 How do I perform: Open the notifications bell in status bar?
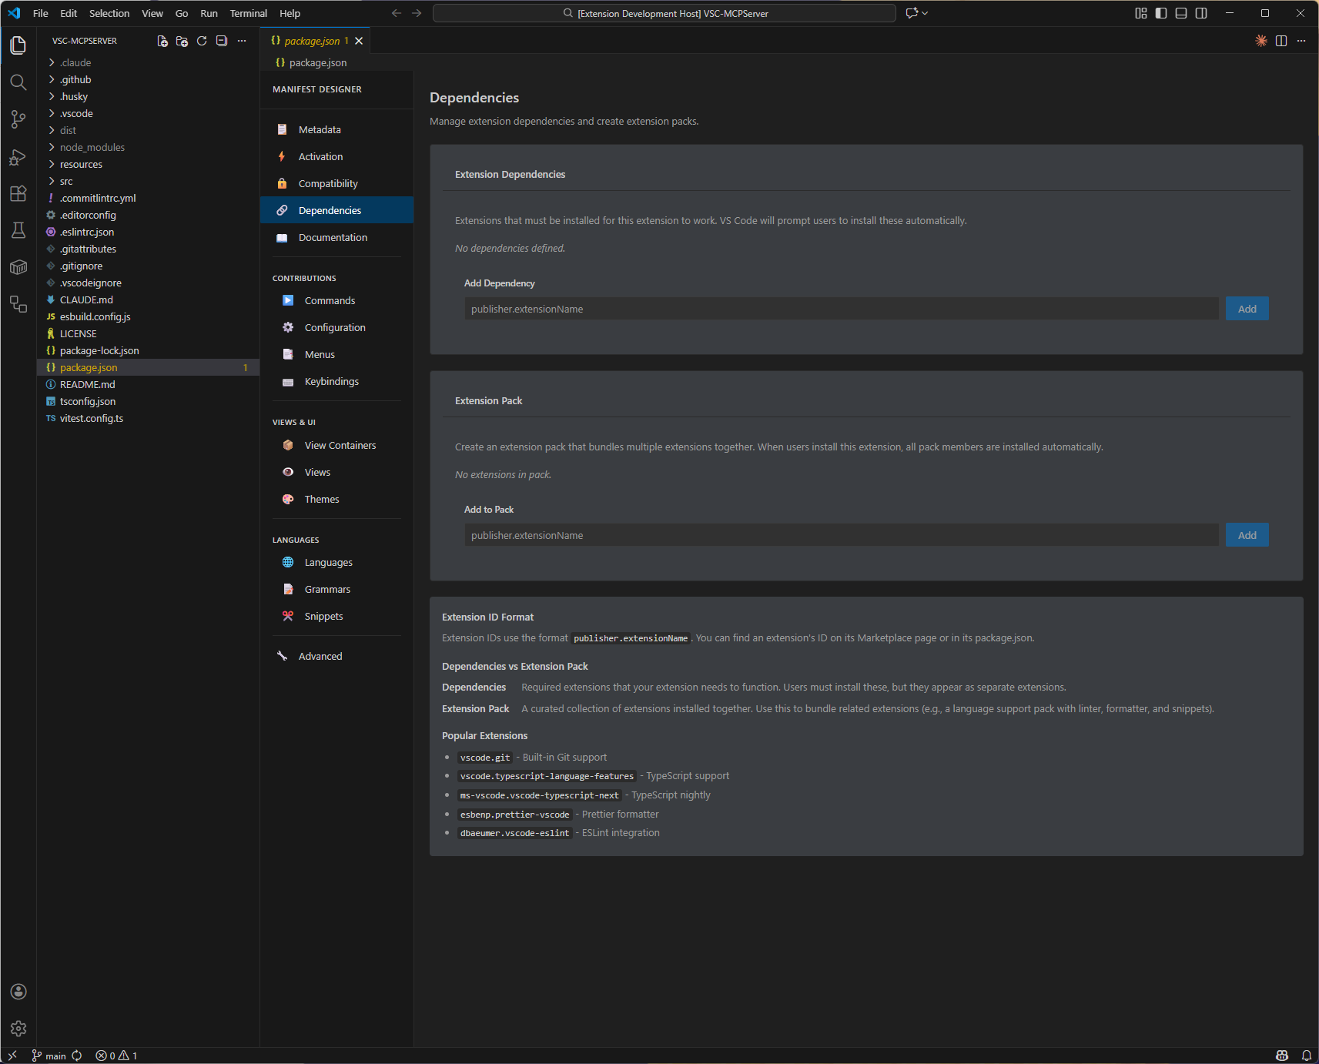1307,1056
